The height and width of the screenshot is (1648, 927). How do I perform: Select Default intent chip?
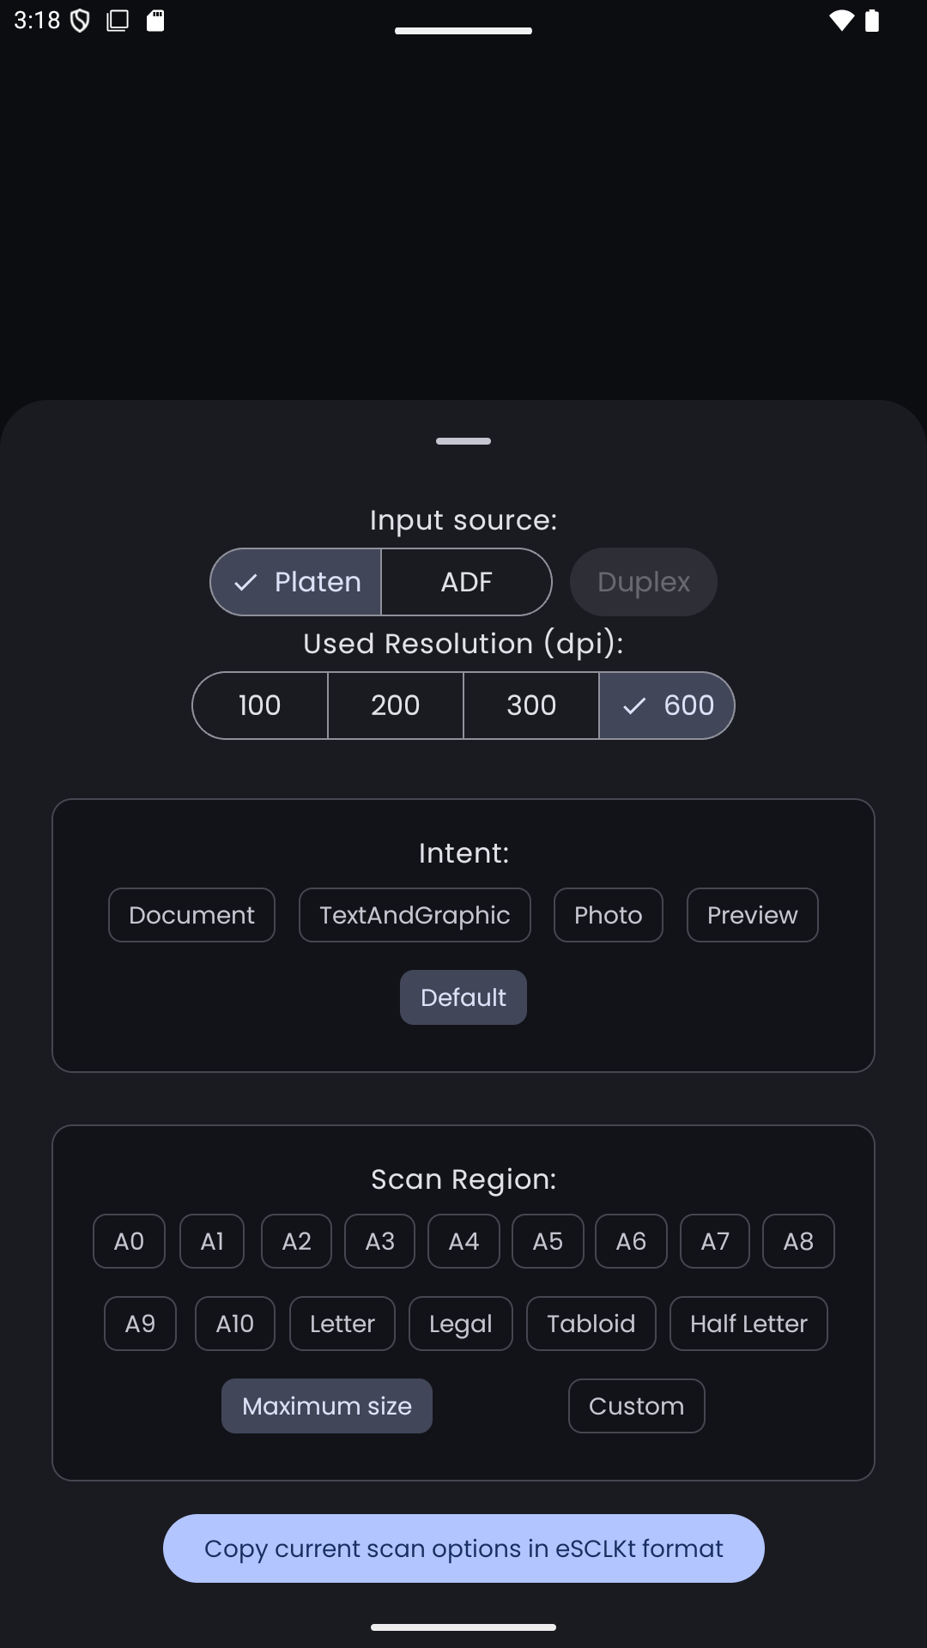[x=463, y=997]
